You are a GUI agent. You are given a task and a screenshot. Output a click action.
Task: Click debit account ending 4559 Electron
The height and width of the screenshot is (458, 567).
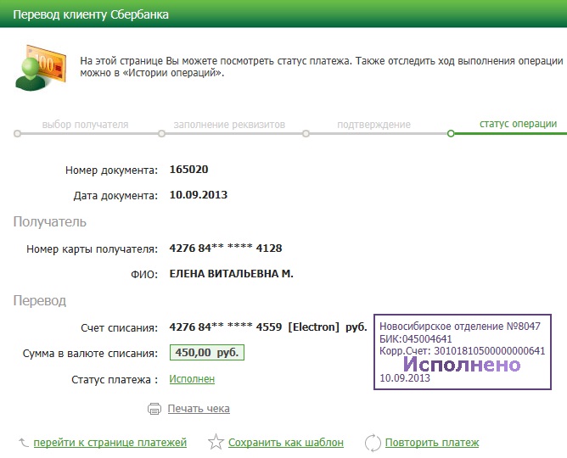click(268, 327)
